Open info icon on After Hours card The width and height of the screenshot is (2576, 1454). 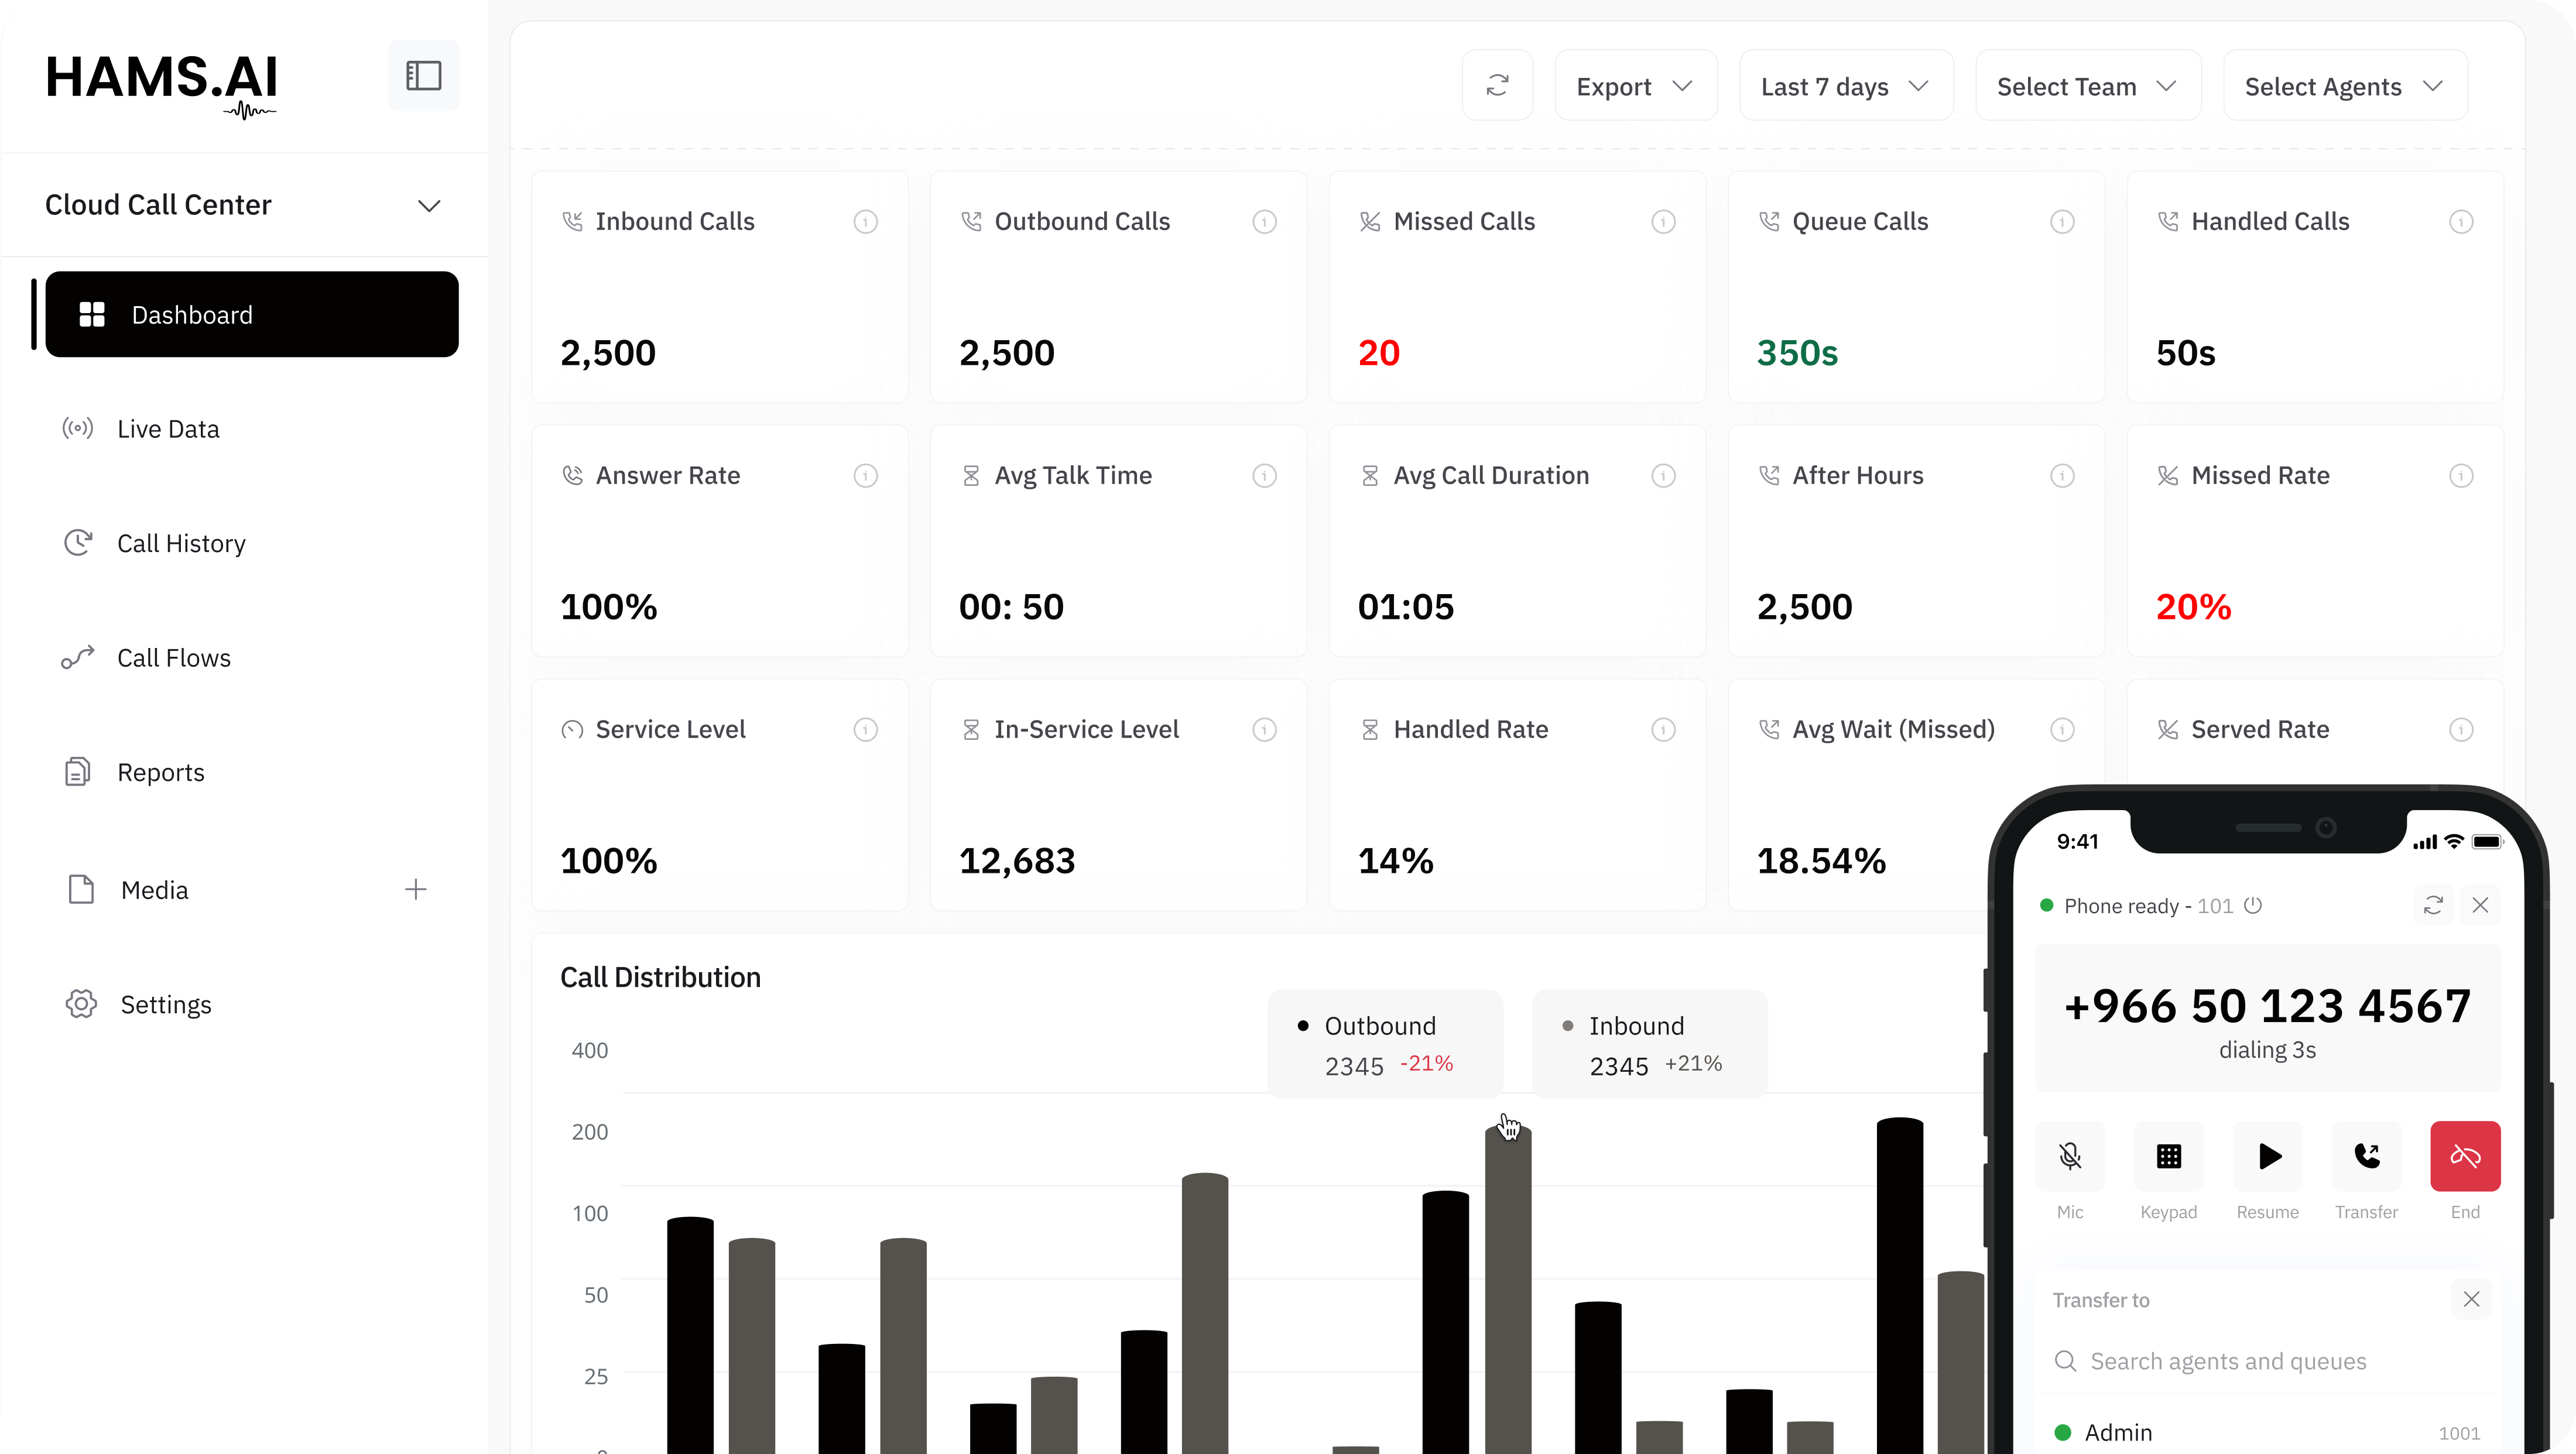click(x=2062, y=476)
